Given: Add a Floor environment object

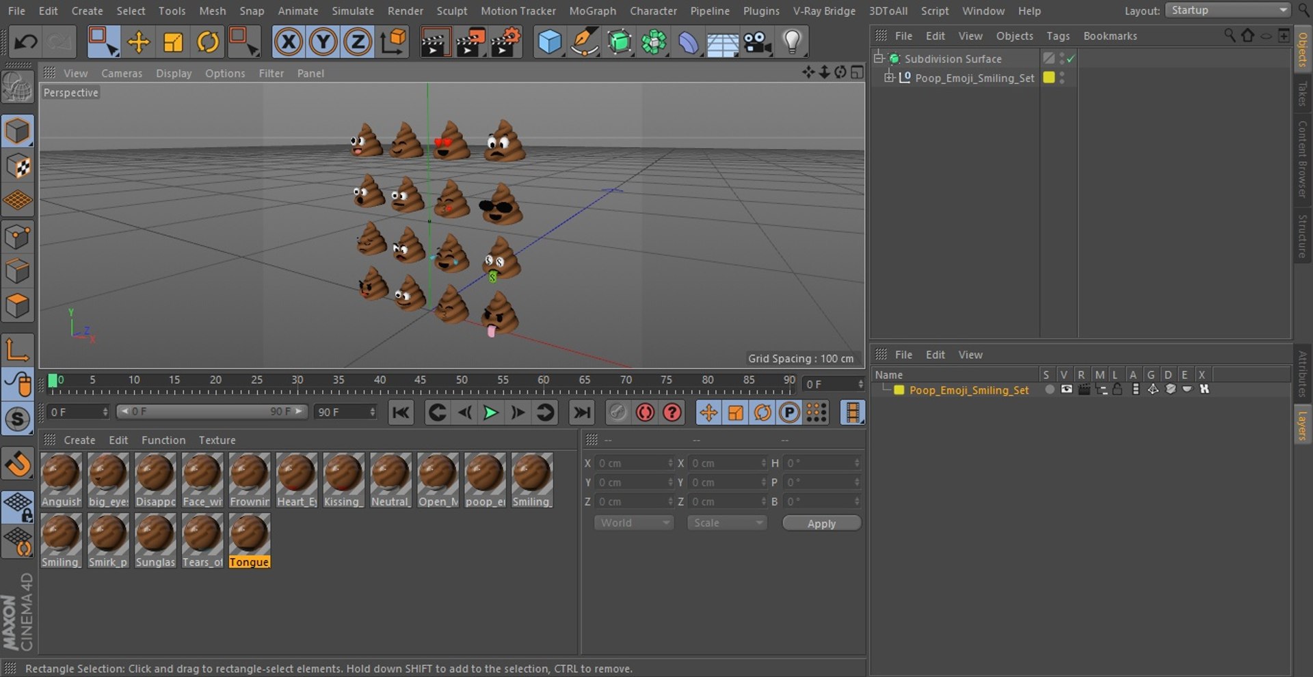Looking at the screenshot, I should pos(723,42).
